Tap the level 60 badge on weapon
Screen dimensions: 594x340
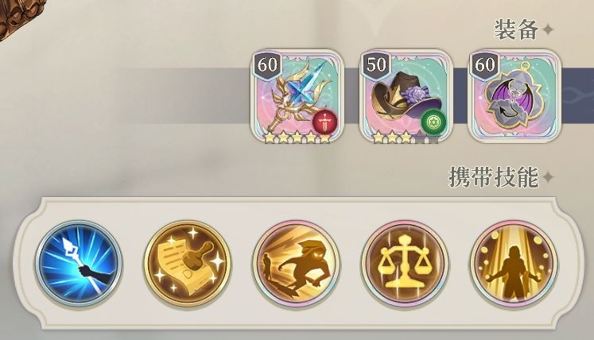[267, 64]
